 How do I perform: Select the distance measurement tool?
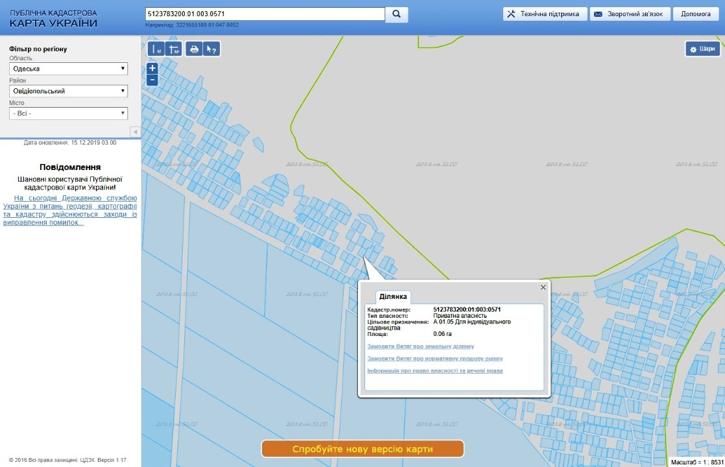coord(156,49)
